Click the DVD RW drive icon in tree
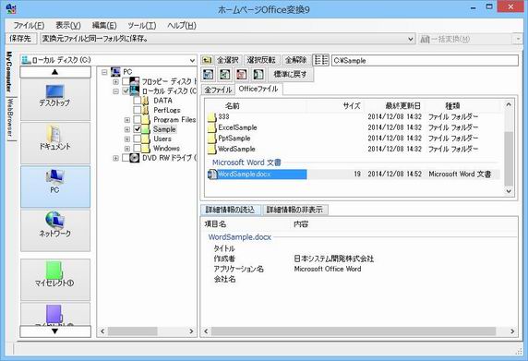This screenshot has width=528, height=361. tap(135, 158)
